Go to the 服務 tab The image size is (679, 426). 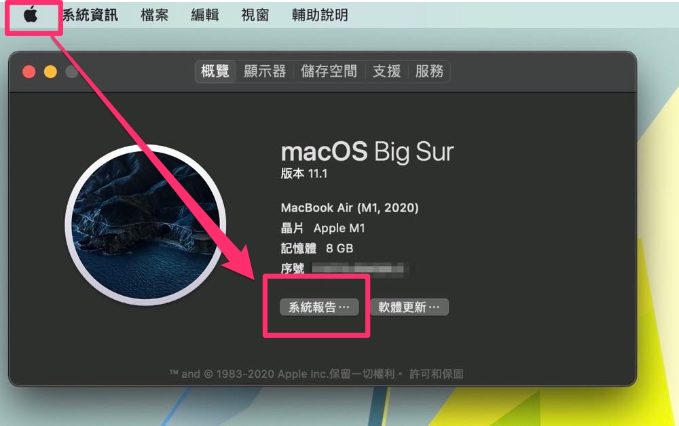click(x=429, y=71)
